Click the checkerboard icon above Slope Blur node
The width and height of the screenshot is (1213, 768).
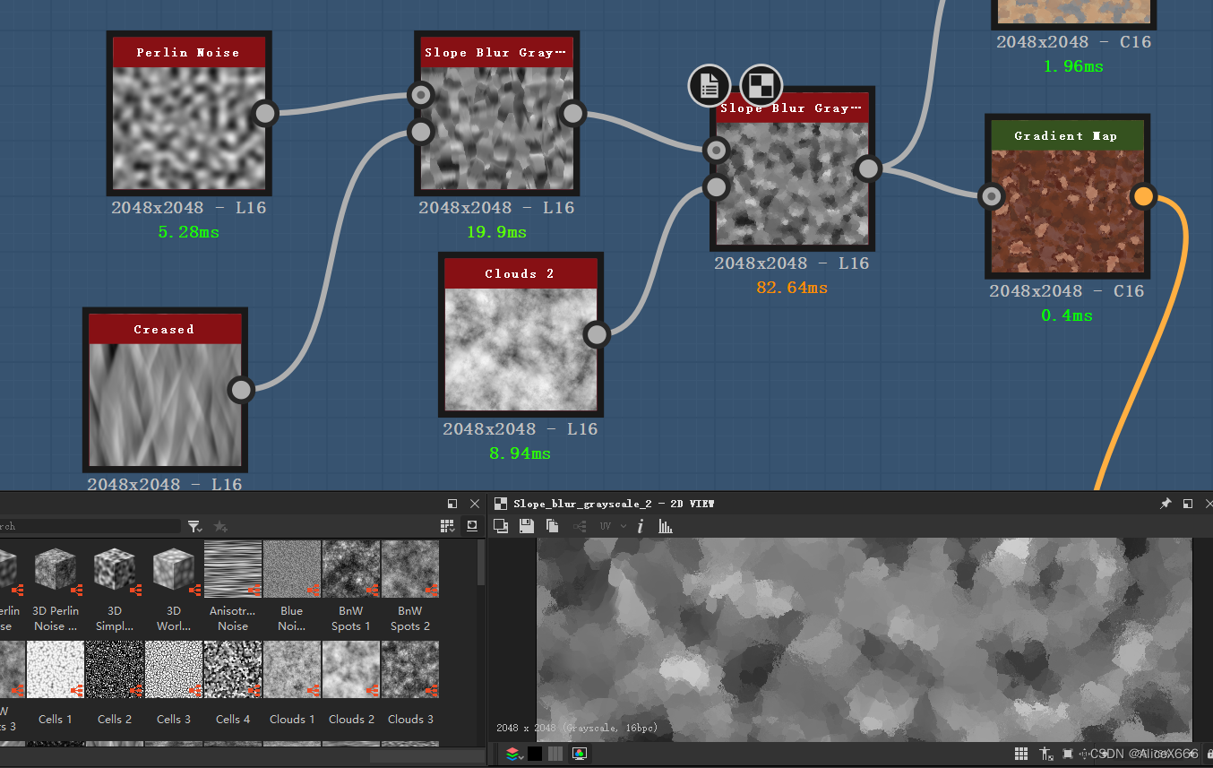(x=762, y=85)
